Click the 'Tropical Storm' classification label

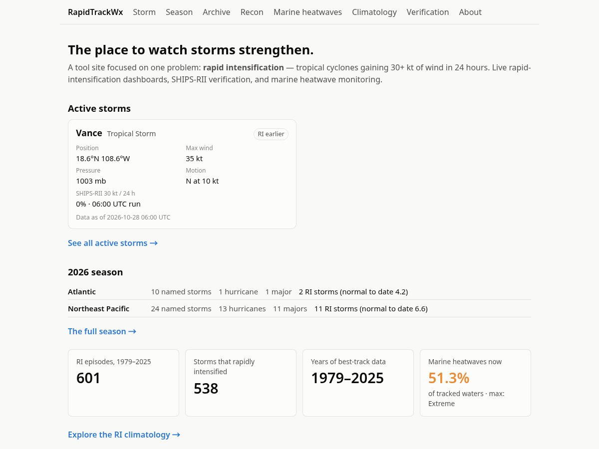click(x=131, y=134)
